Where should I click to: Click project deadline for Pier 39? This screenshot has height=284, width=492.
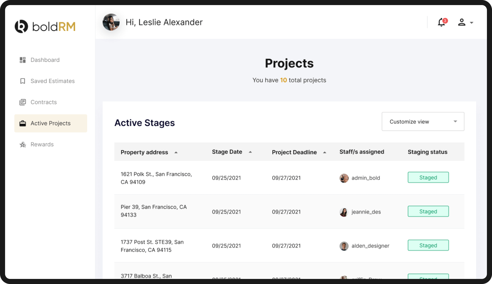click(286, 212)
